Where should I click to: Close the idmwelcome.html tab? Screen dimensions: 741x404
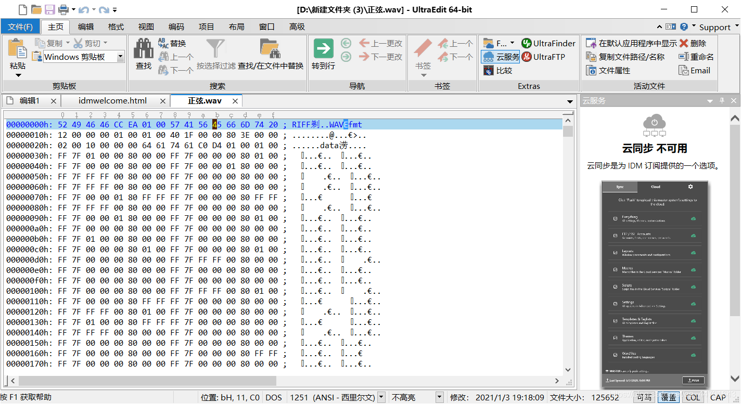[x=163, y=101]
